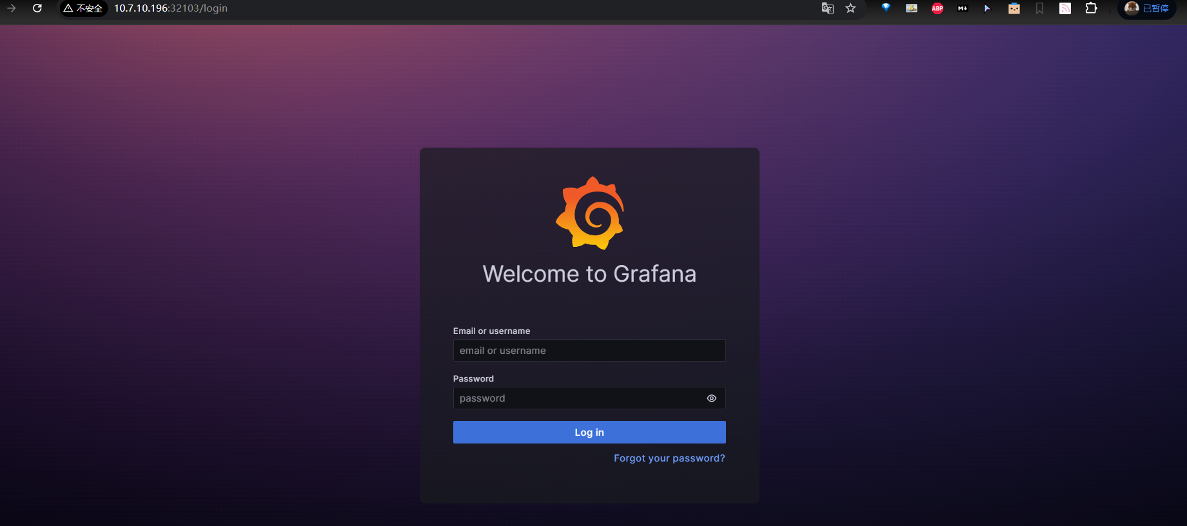Open the not-secure site info warning
The image size is (1187, 526).
pyautogui.click(x=83, y=8)
